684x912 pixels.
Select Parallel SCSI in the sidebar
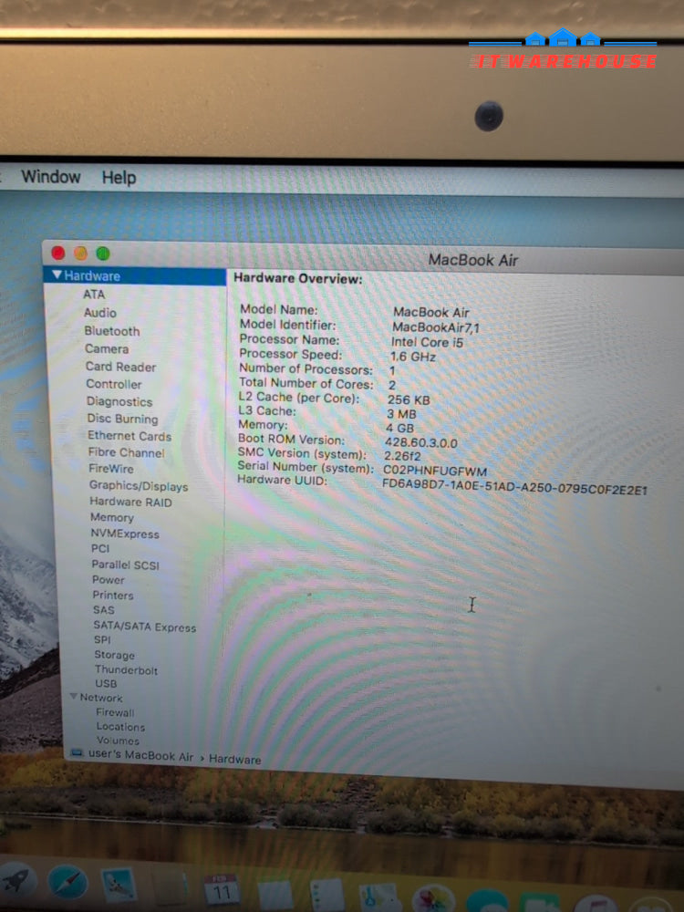[x=125, y=565]
